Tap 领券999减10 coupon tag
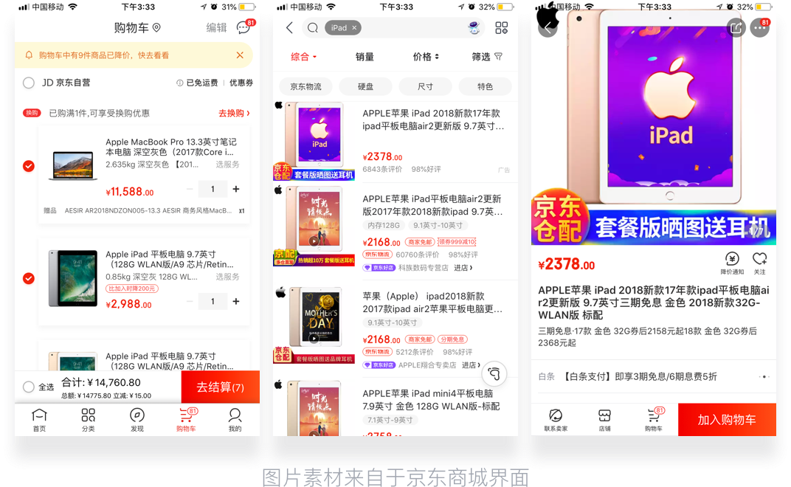This screenshot has width=791, height=487. pyautogui.click(x=457, y=242)
